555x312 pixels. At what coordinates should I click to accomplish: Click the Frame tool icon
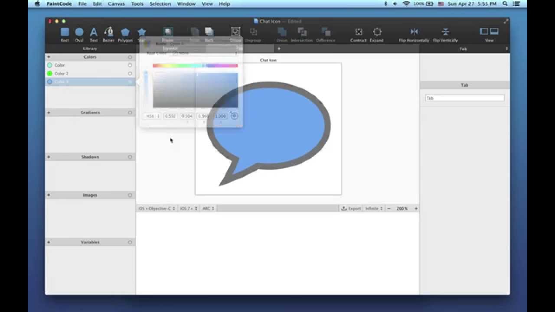pos(168,32)
